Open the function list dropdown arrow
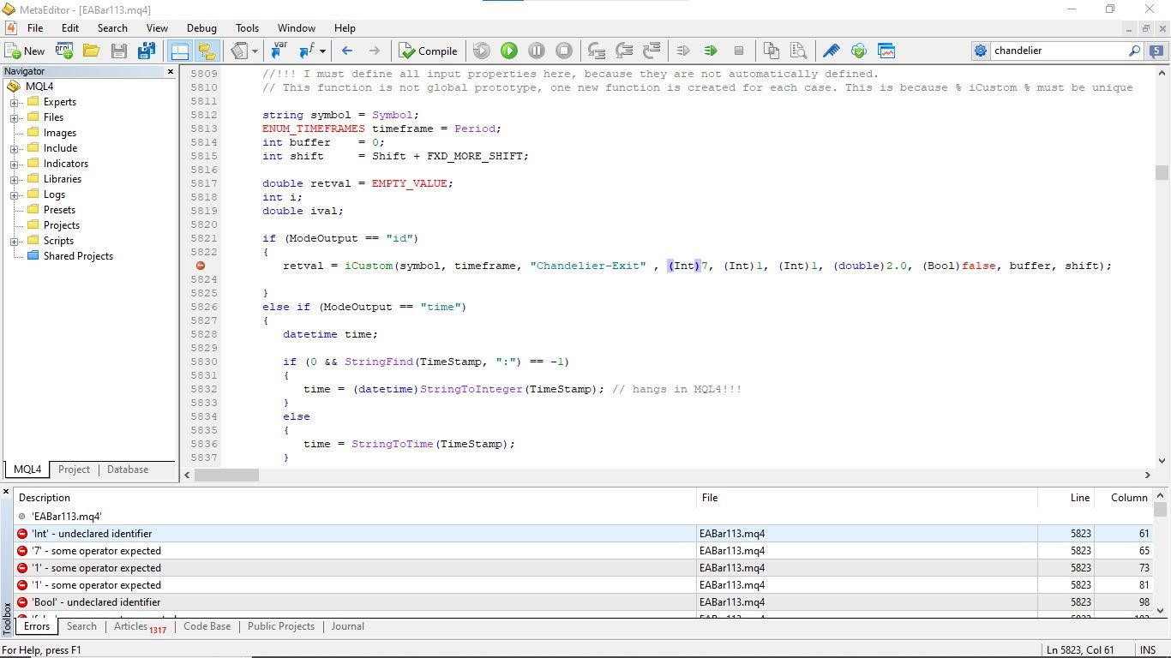This screenshot has width=1171, height=658. pyautogui.click(x=322, y=51)
